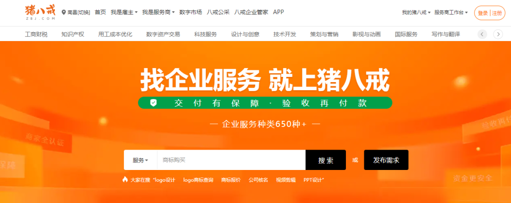Select the 国际服务 category tab

coord(406,34)
